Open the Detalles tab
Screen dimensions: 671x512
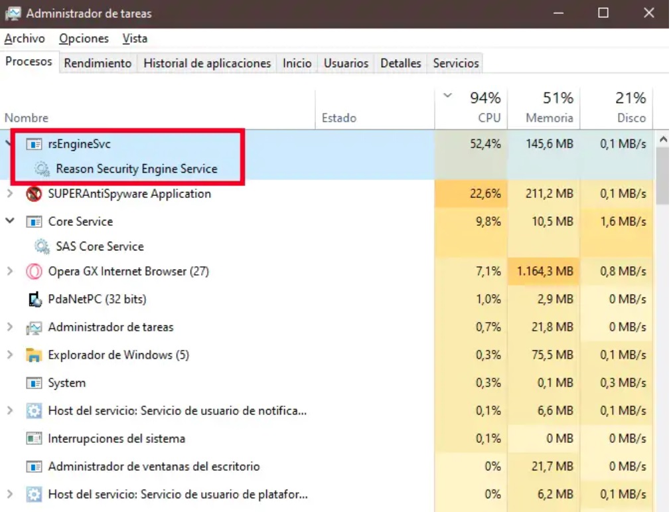pyautogui.click(x=401, y=63)
